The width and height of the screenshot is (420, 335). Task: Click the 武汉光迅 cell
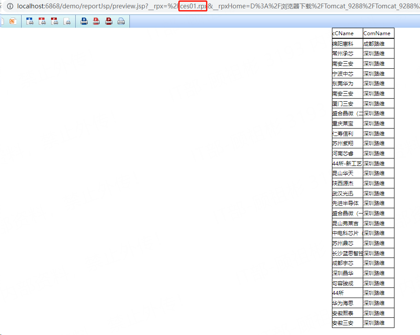point(347,193)
